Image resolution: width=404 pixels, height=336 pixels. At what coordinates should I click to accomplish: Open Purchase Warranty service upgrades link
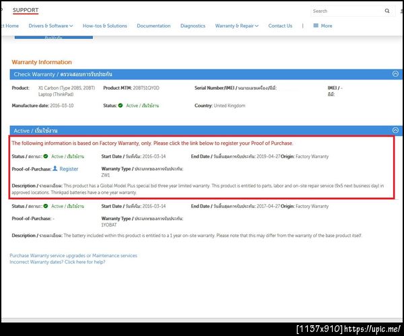point(73,256)
